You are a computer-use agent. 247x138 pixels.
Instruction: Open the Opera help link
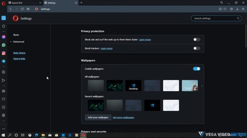click(x=19, y=59)
